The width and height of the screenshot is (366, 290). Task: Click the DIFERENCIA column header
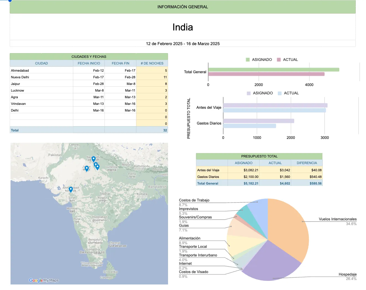(307, 163)
